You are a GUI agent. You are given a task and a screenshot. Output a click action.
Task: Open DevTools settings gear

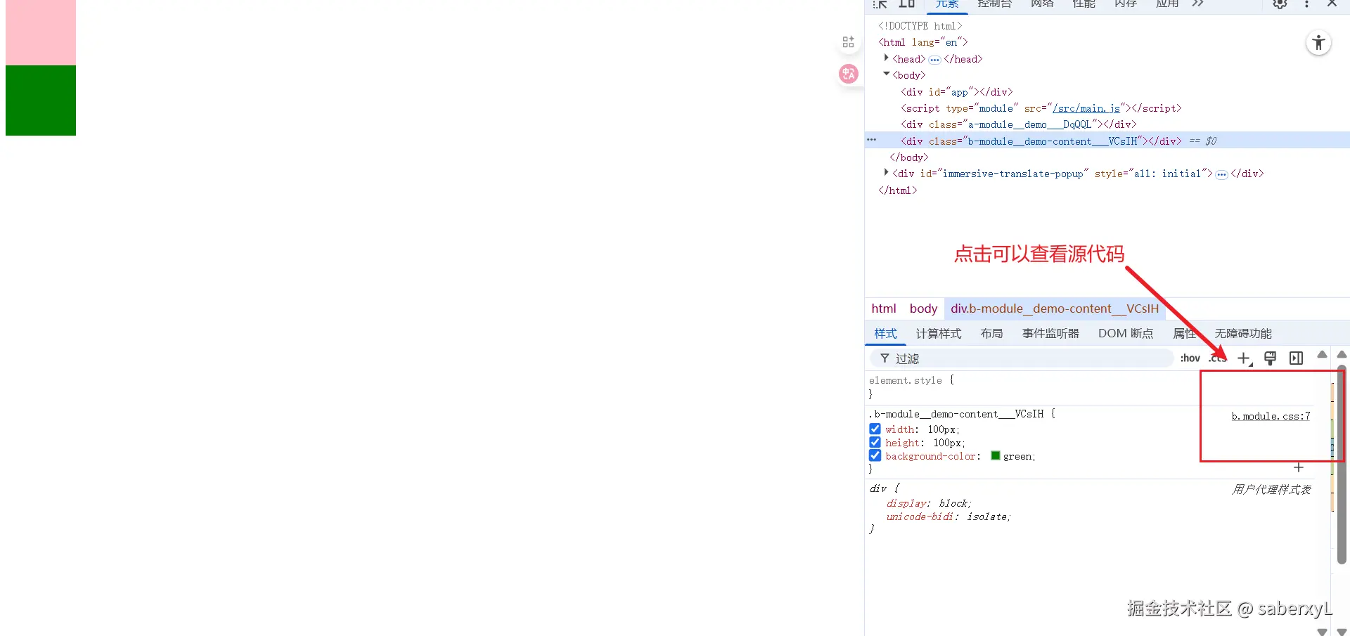click(1280, 4)
